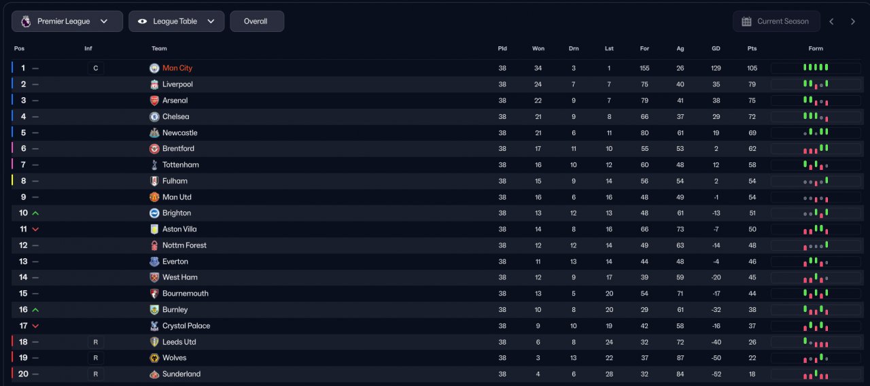Image resolution: width=870 pixels, height=386 pixels.
Task: Click the Brighton club badge icon
Action: click(154, 213)
